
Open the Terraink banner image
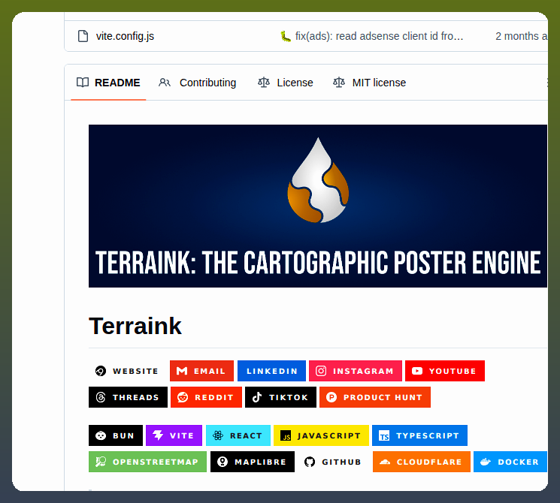[x=318, y=206]
